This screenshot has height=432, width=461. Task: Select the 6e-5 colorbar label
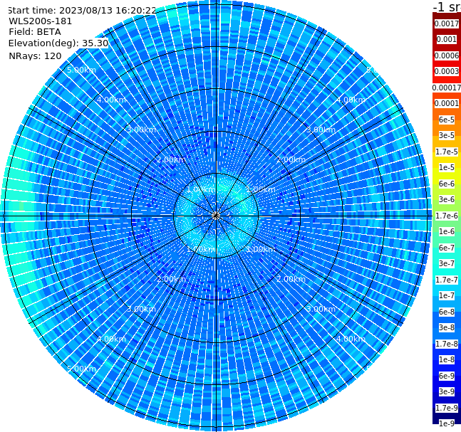click(x=447, y=120)
